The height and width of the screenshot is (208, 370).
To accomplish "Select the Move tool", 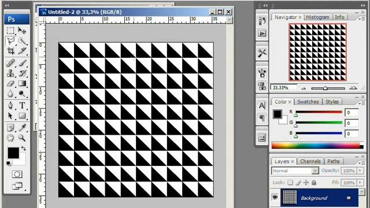I will (x=22, y=31).
